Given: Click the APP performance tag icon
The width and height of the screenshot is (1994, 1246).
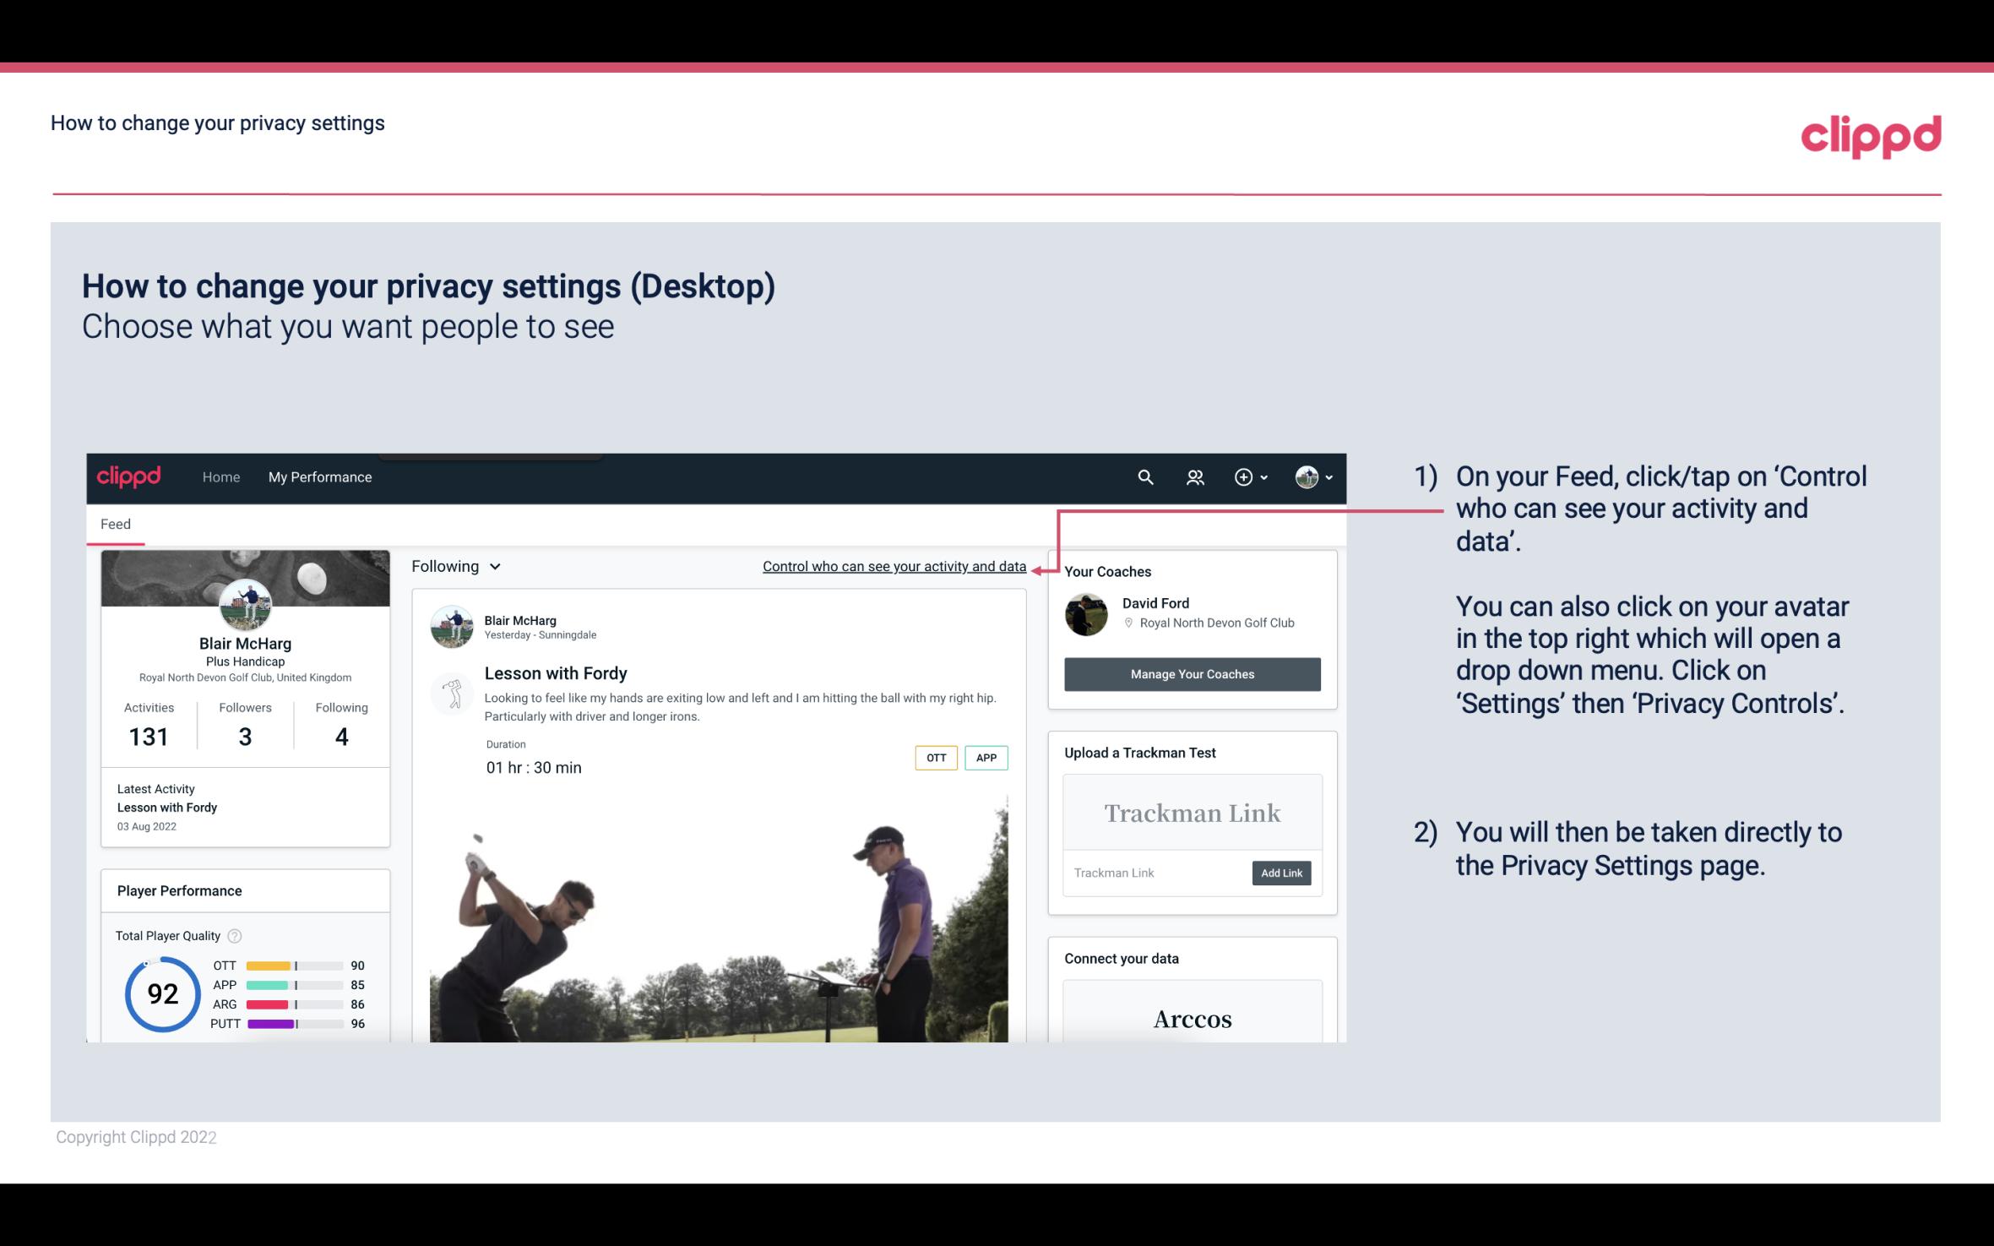Looking at the screenshot, I should 987,758.
